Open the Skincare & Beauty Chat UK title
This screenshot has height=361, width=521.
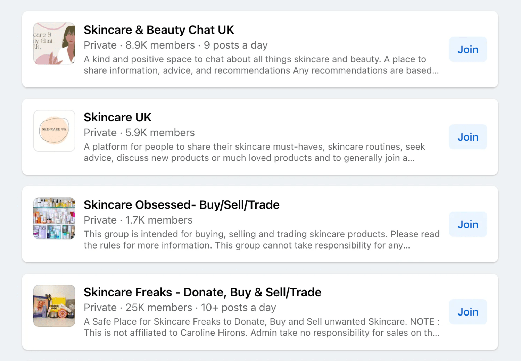[159, 30]
